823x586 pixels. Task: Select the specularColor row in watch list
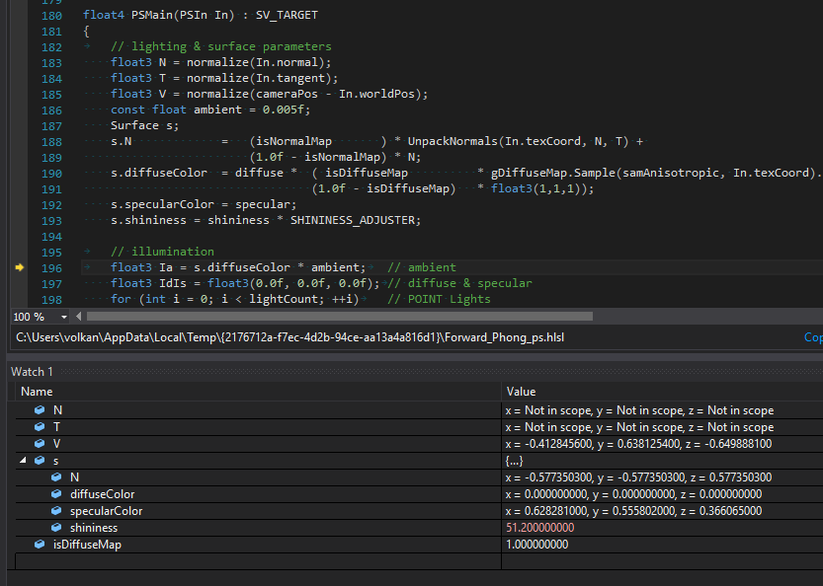click(x=106, y=511)
